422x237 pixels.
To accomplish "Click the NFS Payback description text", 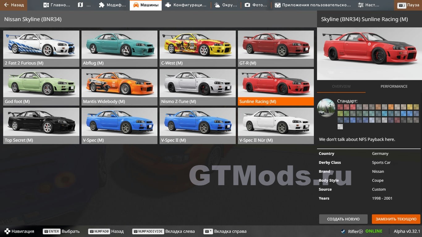I will click(x=357, y=139).
